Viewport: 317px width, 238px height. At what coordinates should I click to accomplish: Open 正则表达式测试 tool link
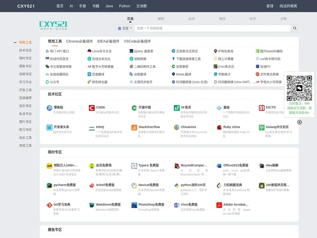185,51
